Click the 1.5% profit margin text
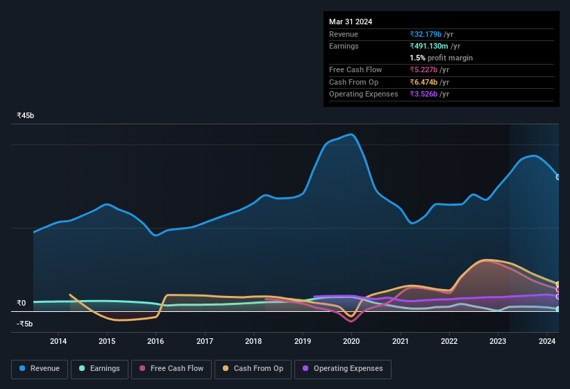This screenshot has width=570, height=389. tap(442, 58)
